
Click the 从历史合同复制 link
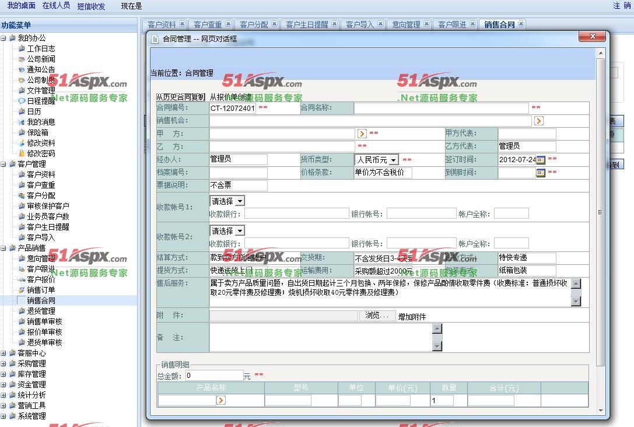pos(181,97)
